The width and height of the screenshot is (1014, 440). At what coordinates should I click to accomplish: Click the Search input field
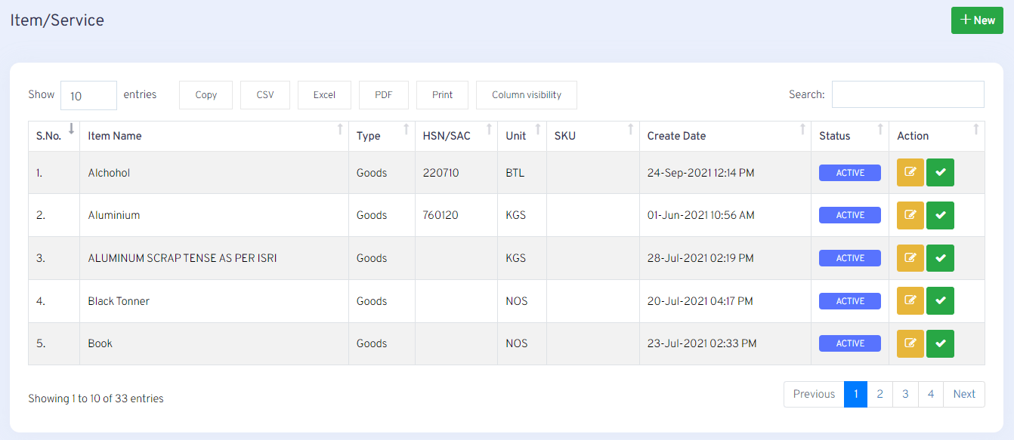pos(907,94)
